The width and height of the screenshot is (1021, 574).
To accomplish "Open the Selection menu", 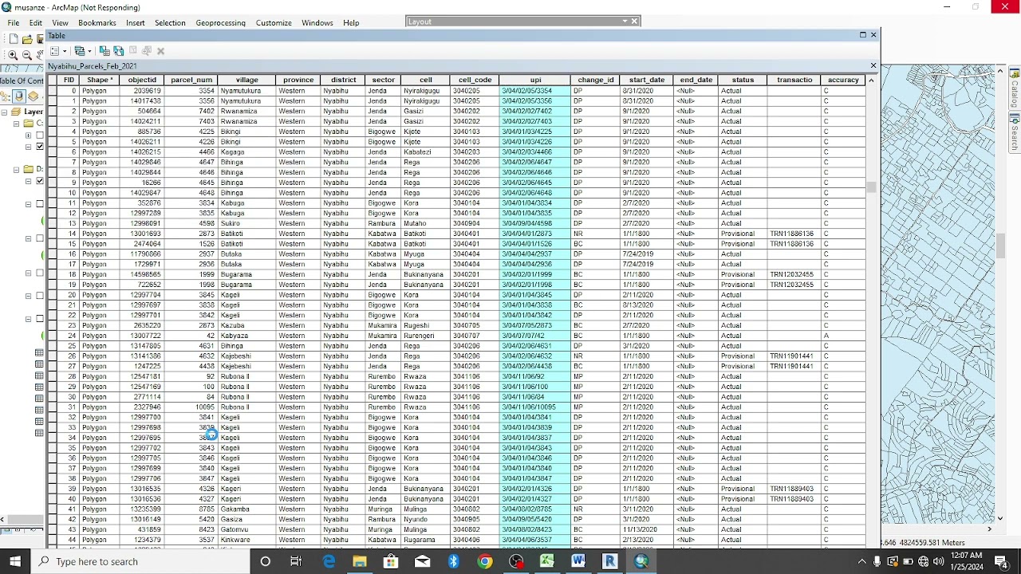I will click(170, 22).
